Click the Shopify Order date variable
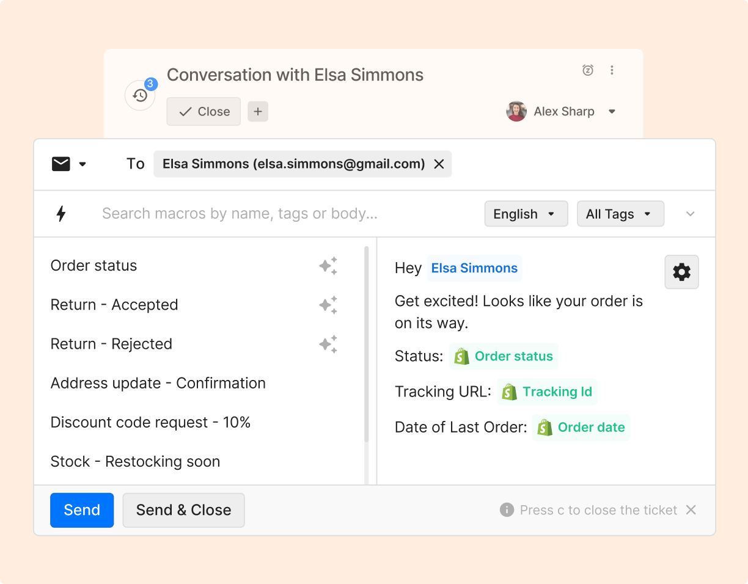 (x=581, y=427)
